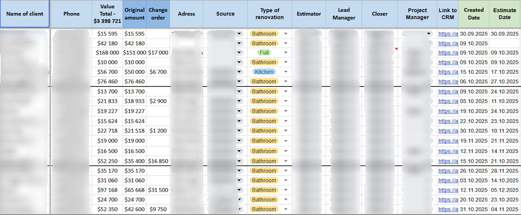The image size is (521, 215).
Task: Select the Lead Manager column header
Action: tap(344, 14)
